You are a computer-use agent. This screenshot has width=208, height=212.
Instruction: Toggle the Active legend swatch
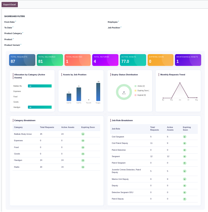pos(136,86)
